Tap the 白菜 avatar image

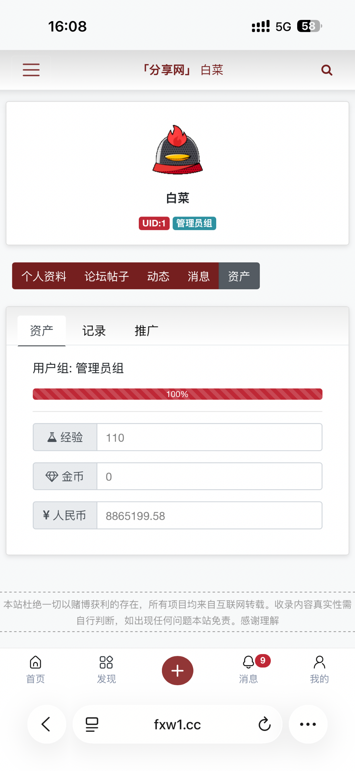(177, 150)
